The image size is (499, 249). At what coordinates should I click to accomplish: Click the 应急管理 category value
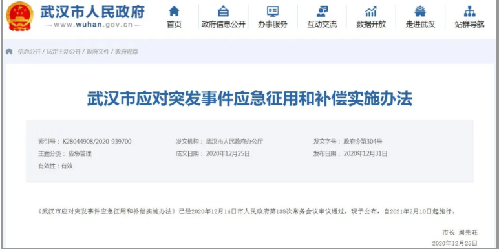pos(80,153)
